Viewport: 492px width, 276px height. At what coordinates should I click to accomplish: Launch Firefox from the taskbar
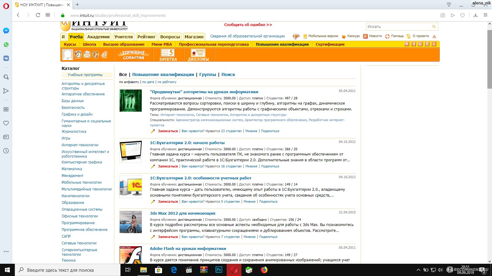coord(264,270)
